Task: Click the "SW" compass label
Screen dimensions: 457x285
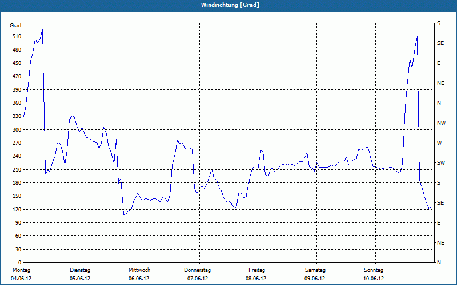Action: pos(441,163)
